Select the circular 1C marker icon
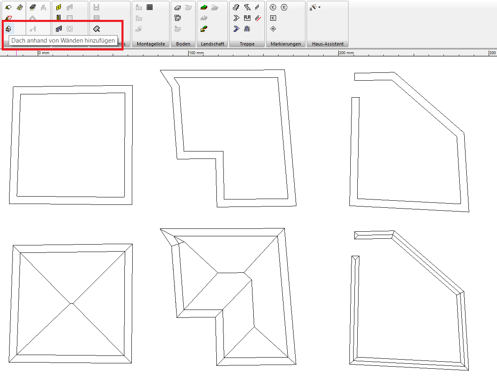Screen dimensions: 497x377 273,7
